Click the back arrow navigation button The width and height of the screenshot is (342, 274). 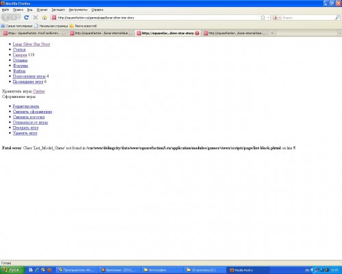(x=6, y=17)
